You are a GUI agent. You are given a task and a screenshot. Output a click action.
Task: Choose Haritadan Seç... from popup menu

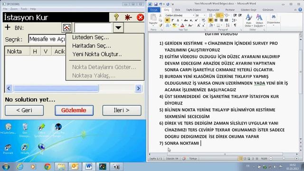coord(92,46)
